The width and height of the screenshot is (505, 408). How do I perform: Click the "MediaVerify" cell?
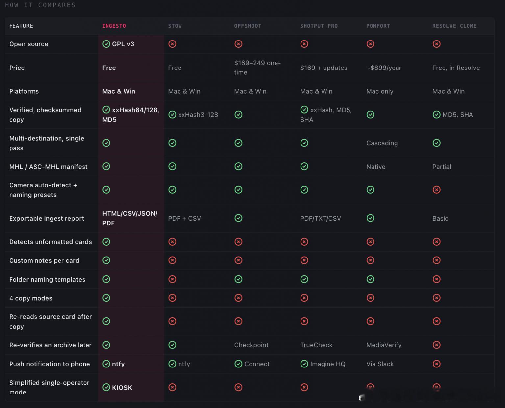384,345
